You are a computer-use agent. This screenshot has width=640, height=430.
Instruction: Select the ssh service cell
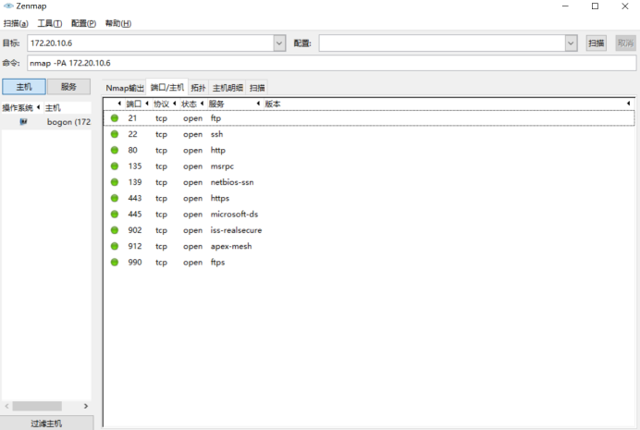pos(216,134)
